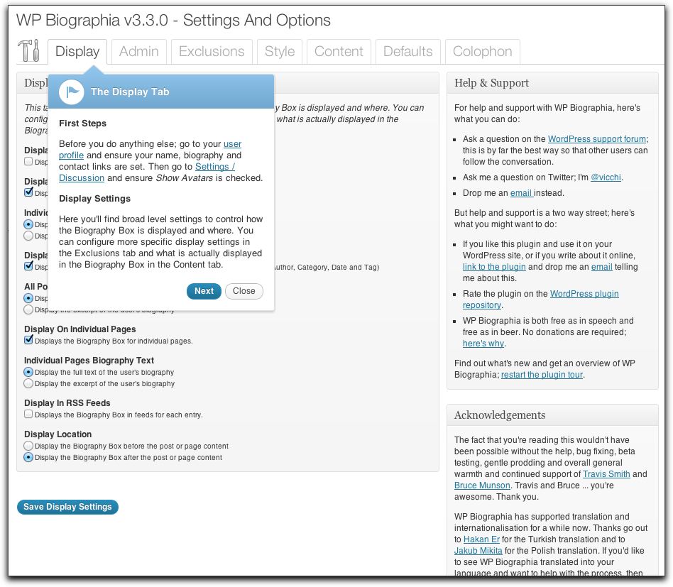Screen dimensions: 673x587
Task: Open the Exclusions tab
Action: point(212,52)
